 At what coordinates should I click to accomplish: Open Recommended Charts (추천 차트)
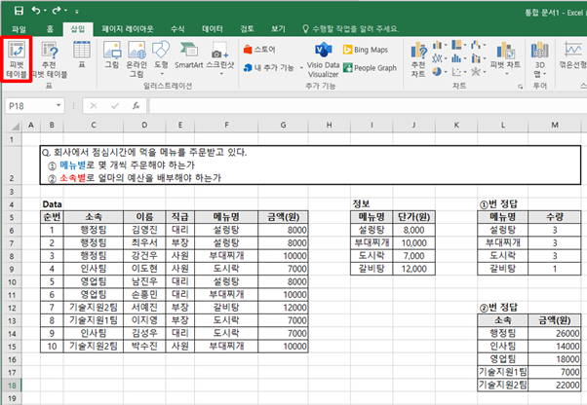pyautogui.click(x=418, y=59)
